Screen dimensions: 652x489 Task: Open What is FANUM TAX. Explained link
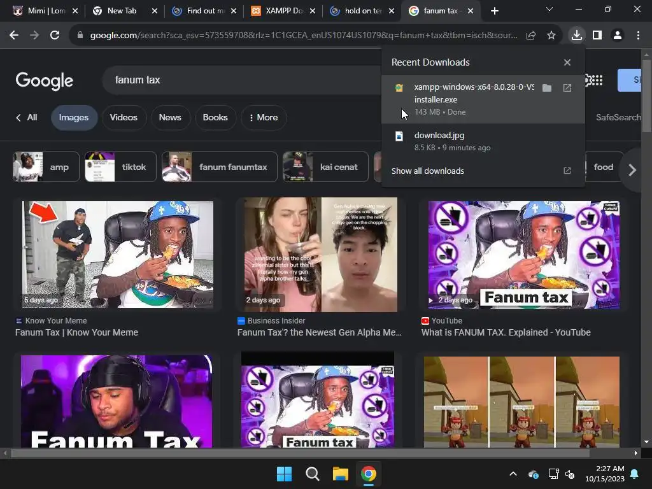tap(506, 332)
